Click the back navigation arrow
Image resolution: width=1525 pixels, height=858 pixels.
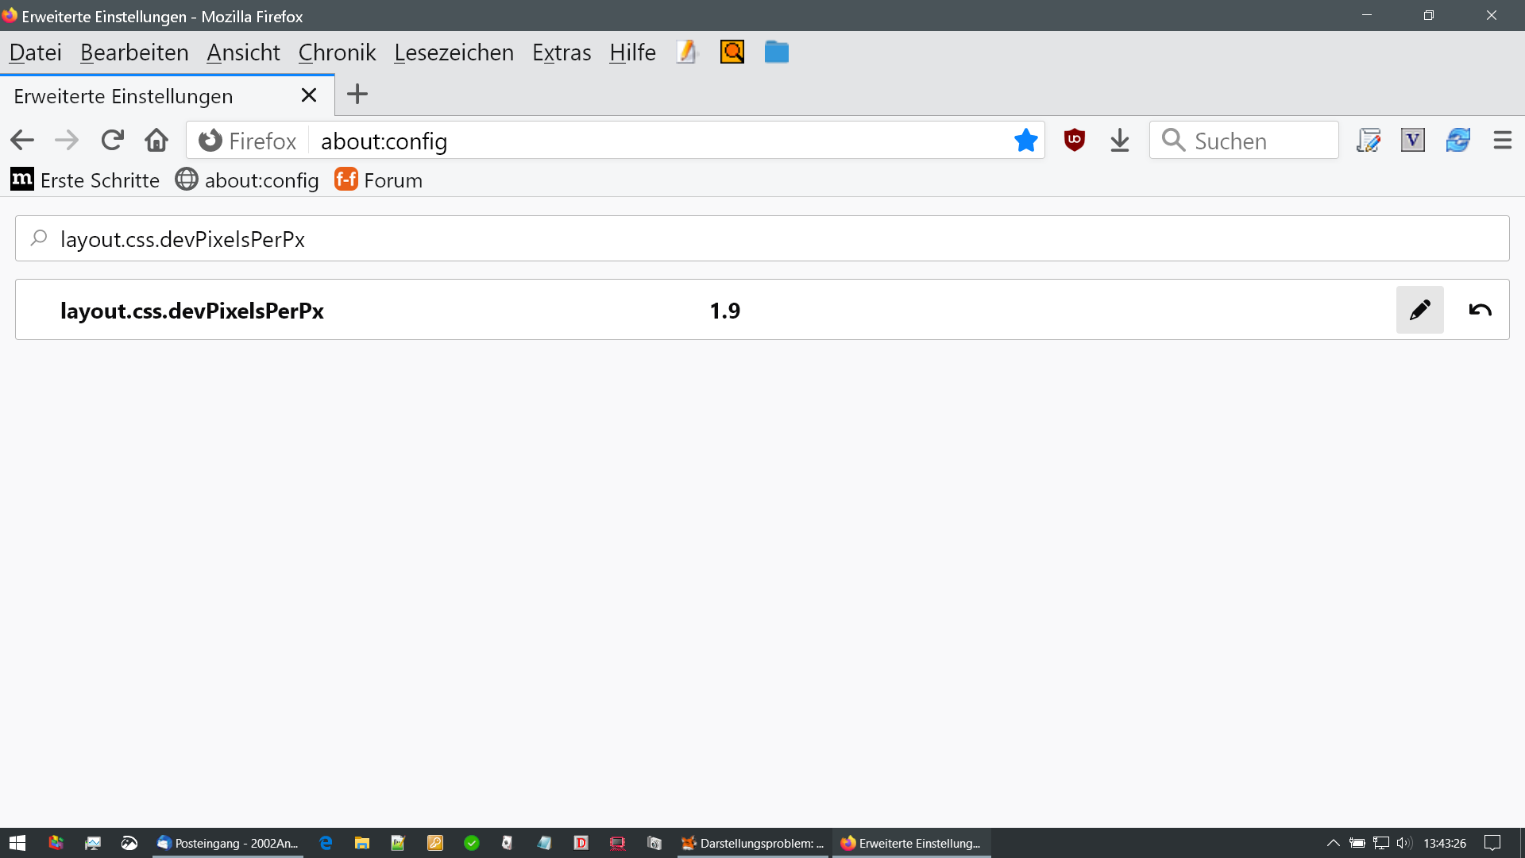click(22, 141)
